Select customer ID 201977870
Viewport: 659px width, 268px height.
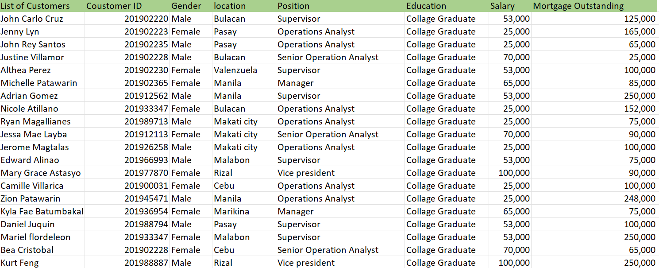pos(127,173)
